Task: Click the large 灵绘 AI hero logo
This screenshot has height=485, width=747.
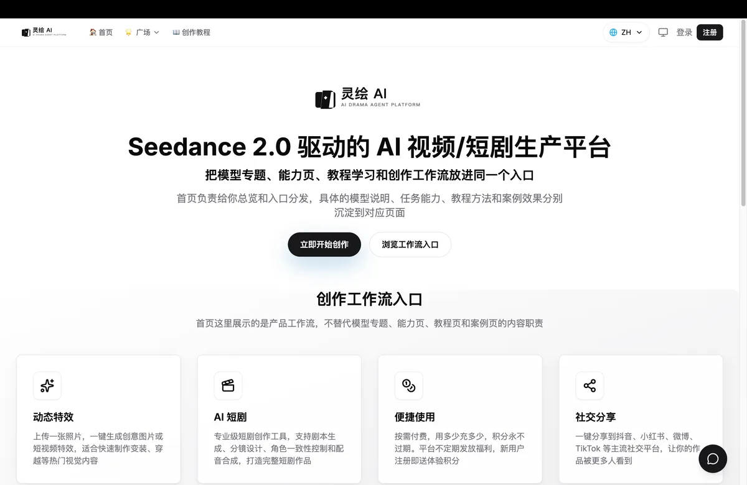Action: (368, 98)
